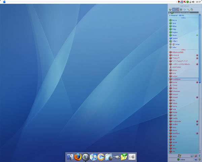
Task: Select offline contact Frogbender
Action: 183,121
